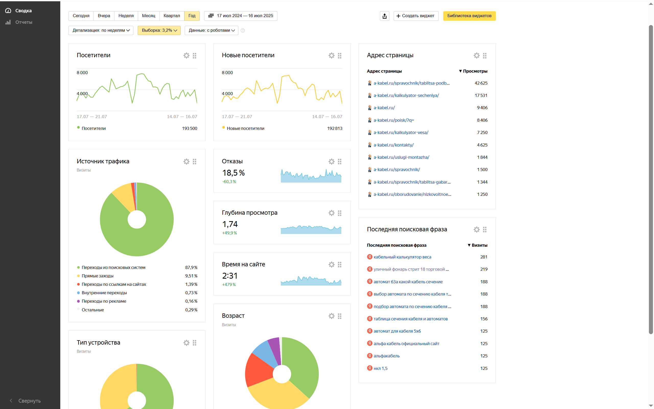Click Создать виджет button
The width and height of the screenshot is (654, 409).
pos(416,16)
